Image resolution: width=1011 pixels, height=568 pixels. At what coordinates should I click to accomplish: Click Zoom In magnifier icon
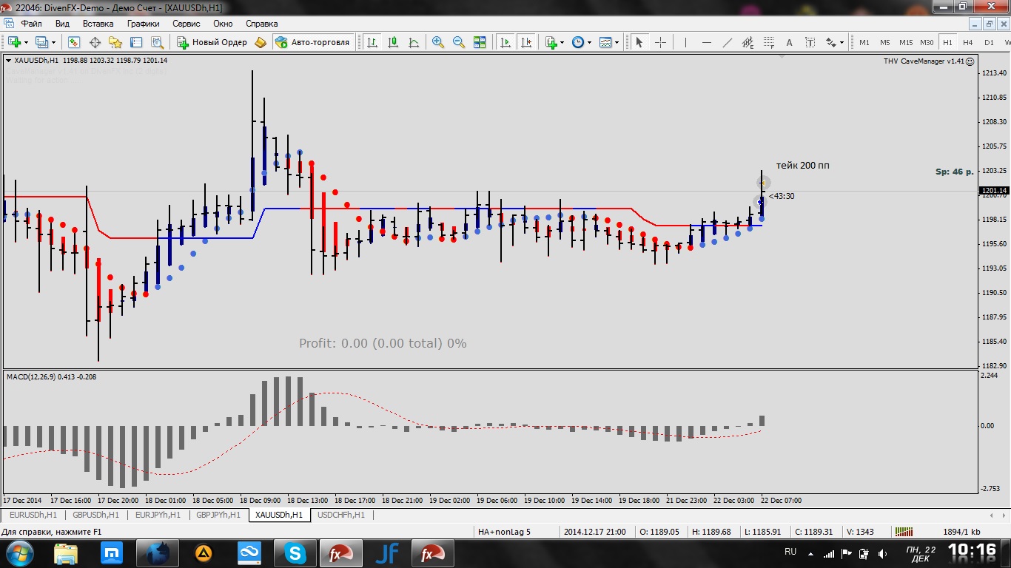[x=438, y=42]
